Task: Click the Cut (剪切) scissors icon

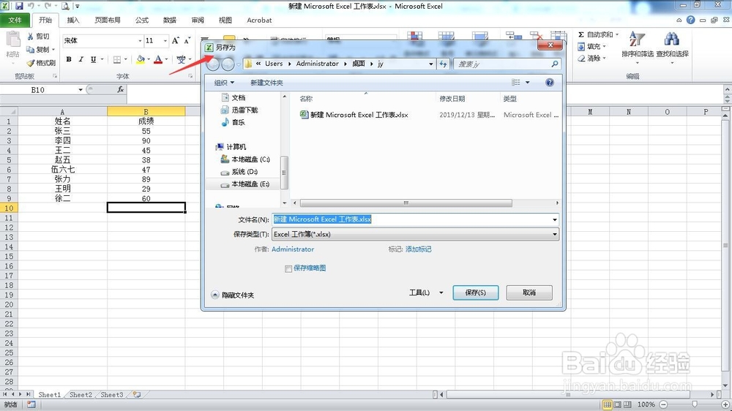Action: click(30, 37)
